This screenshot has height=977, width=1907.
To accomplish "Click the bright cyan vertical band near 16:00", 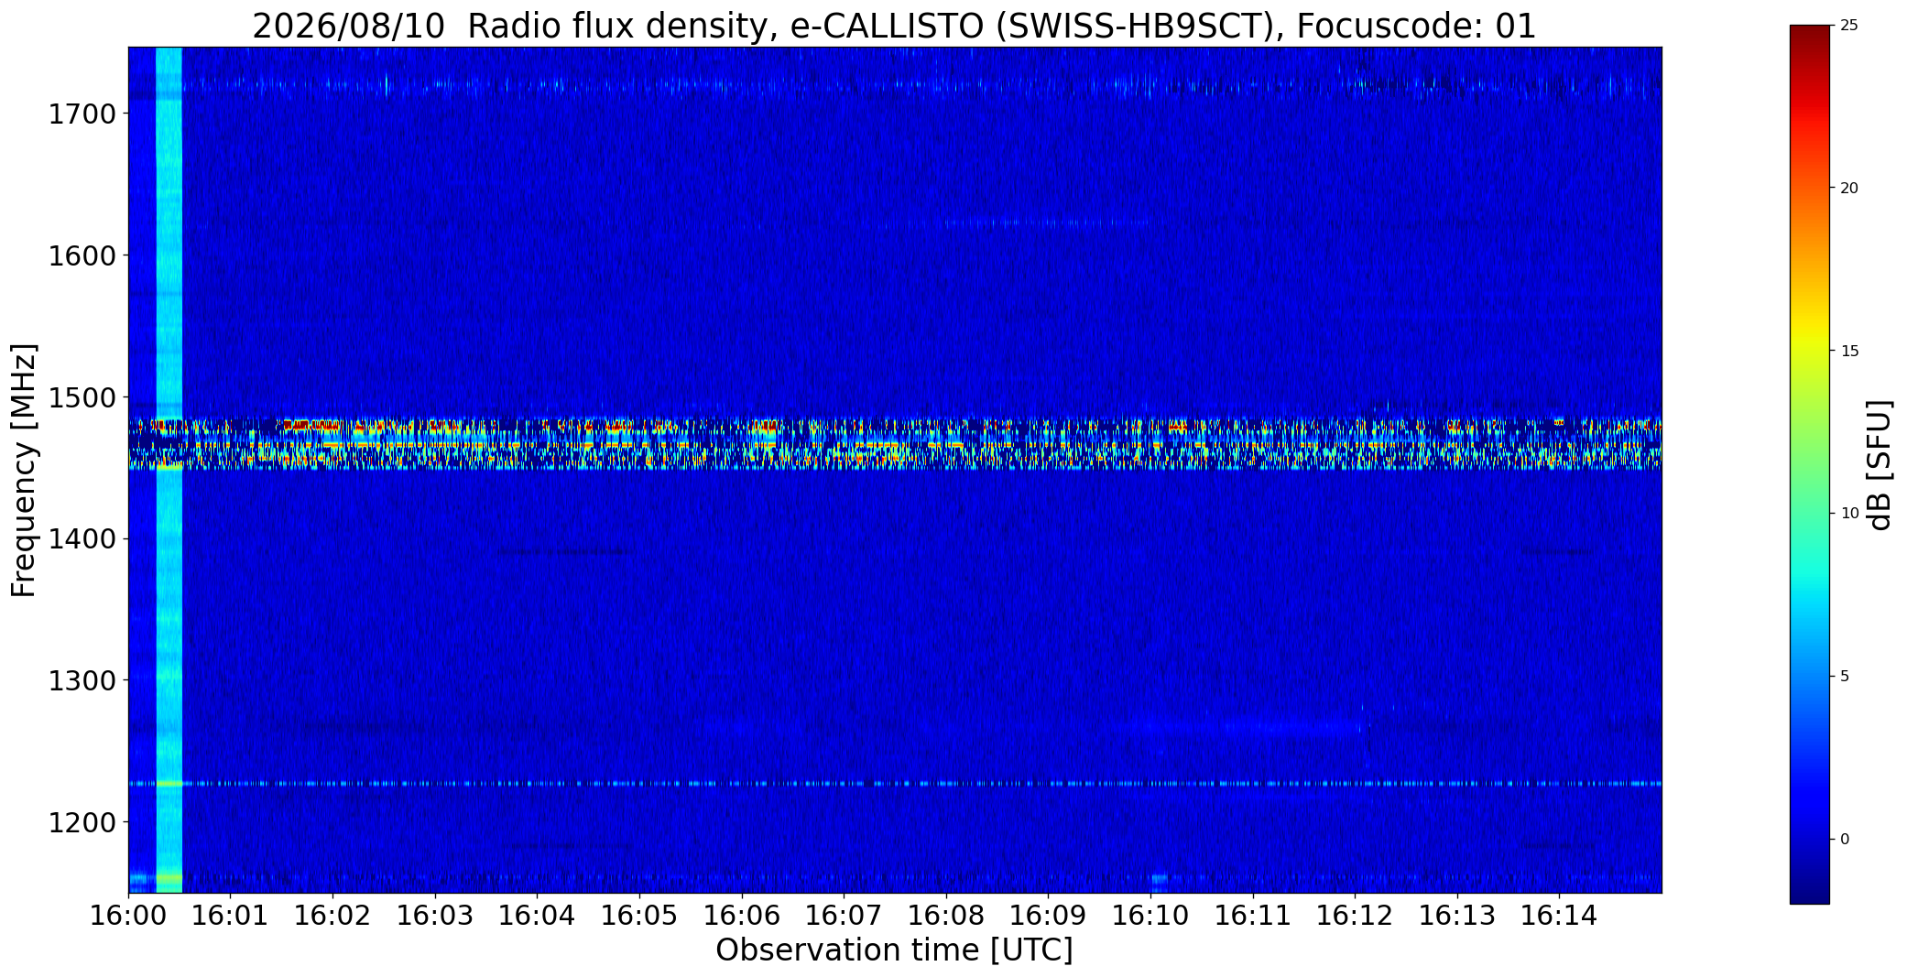I will click(x=169, y=470).
